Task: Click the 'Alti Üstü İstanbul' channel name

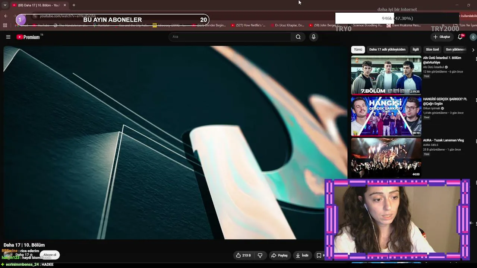Action: pos(433,67)
